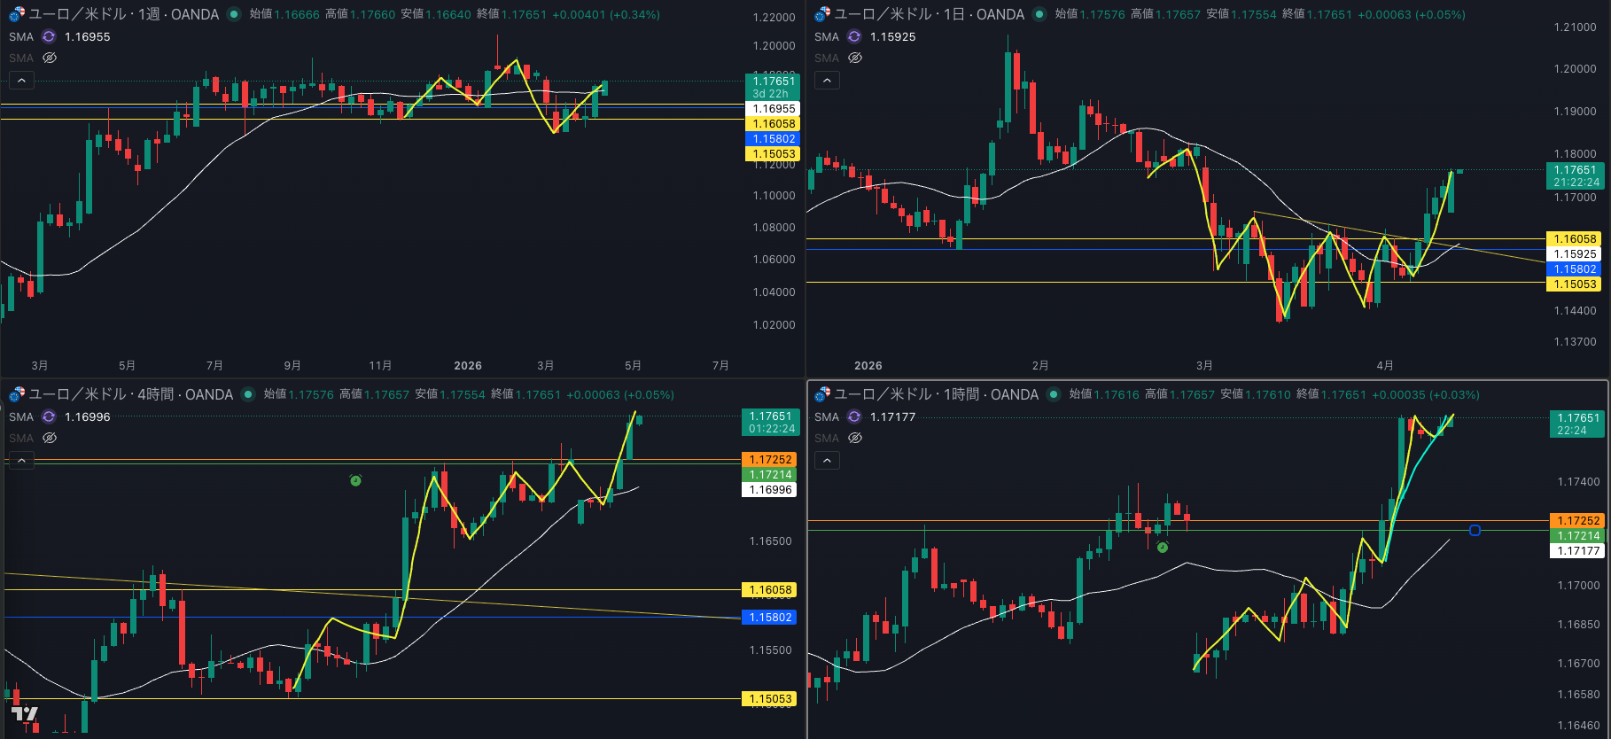Click the green market status dot on 4-hour chart
Screen dimensions: 1611x739
[249, 394]
